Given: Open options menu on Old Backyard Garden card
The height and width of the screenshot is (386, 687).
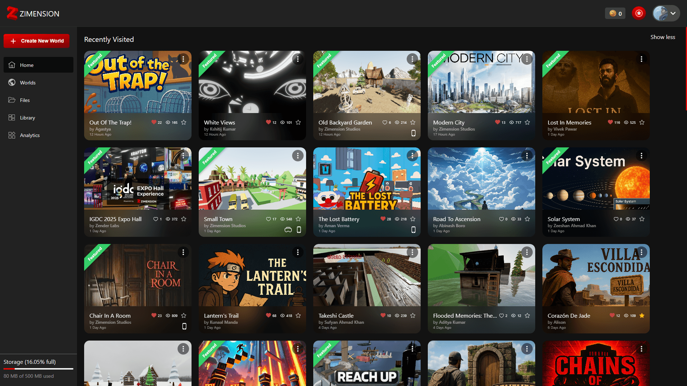Looking at the screenshot, I should [412, 59].
